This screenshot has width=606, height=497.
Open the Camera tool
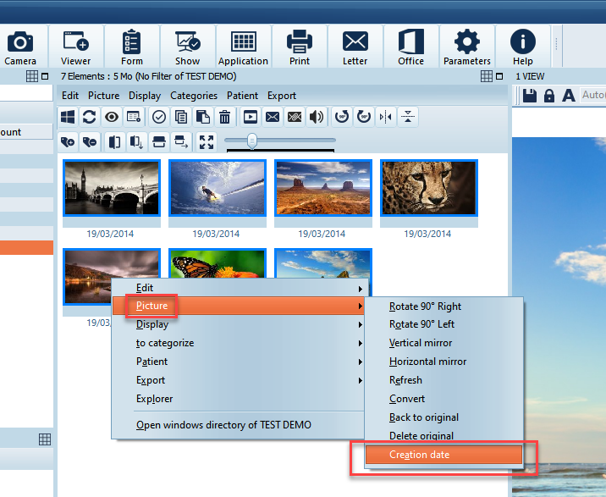pyautogui.click(x=19, y=47)
